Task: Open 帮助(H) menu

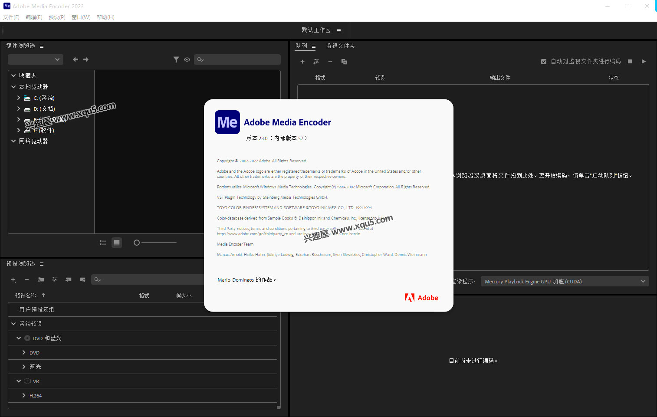Action: [x=105, y=17]
